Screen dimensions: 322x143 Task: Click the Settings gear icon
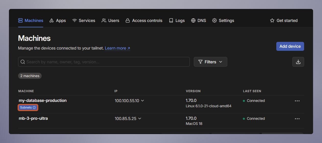214,20
